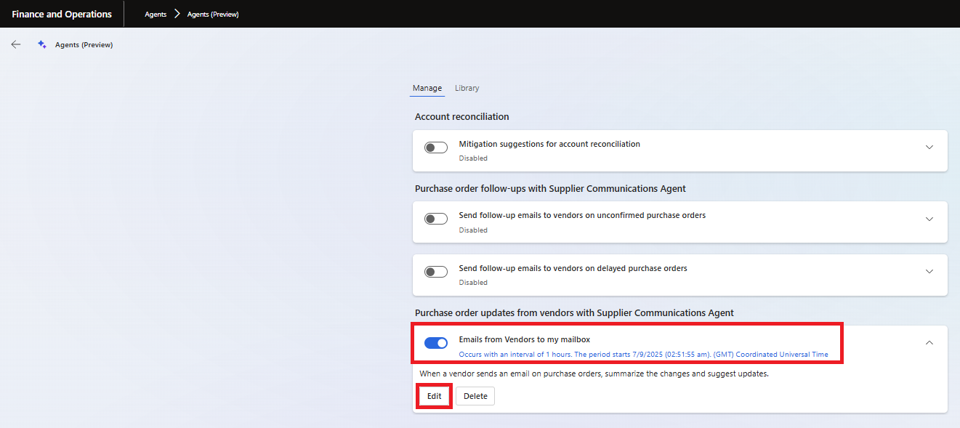This screenshot has width=960, height=428.
Task: Expand the delayed purchase orders card
Action: pyautogui.click(x=929, y=271)
